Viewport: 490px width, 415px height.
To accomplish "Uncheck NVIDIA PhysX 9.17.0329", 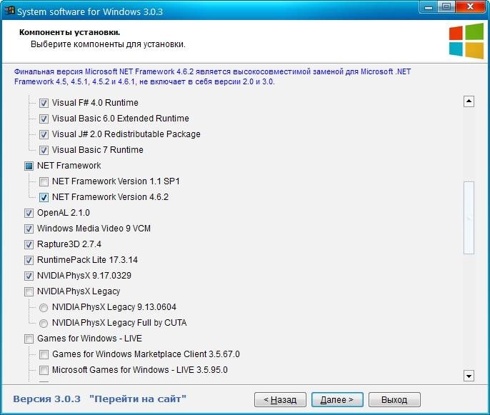I will click(x=29, y=276).
